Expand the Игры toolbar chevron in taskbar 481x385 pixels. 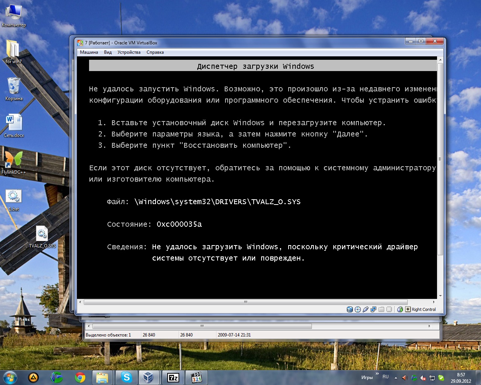tap(377, 374)
